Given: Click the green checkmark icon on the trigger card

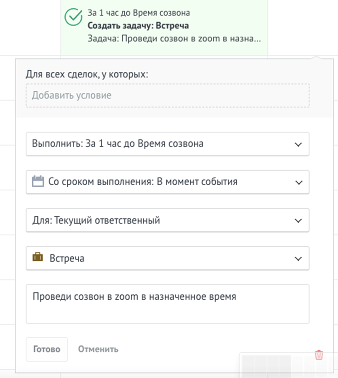Looking at the screenshot, I should (73, 17).
